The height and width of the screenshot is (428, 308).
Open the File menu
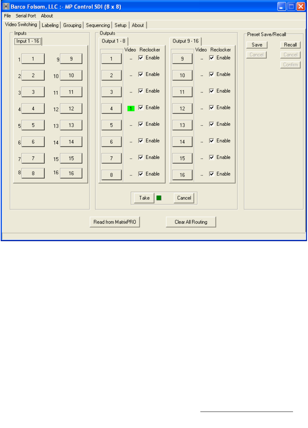point(7,16)
